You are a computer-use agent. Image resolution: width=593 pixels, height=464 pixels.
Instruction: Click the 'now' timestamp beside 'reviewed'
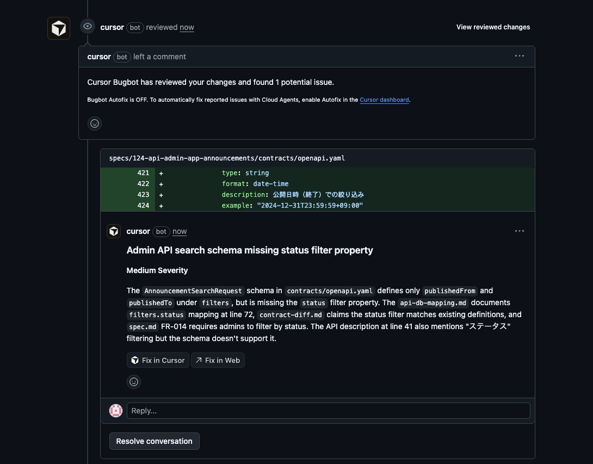tap(187, 27)
